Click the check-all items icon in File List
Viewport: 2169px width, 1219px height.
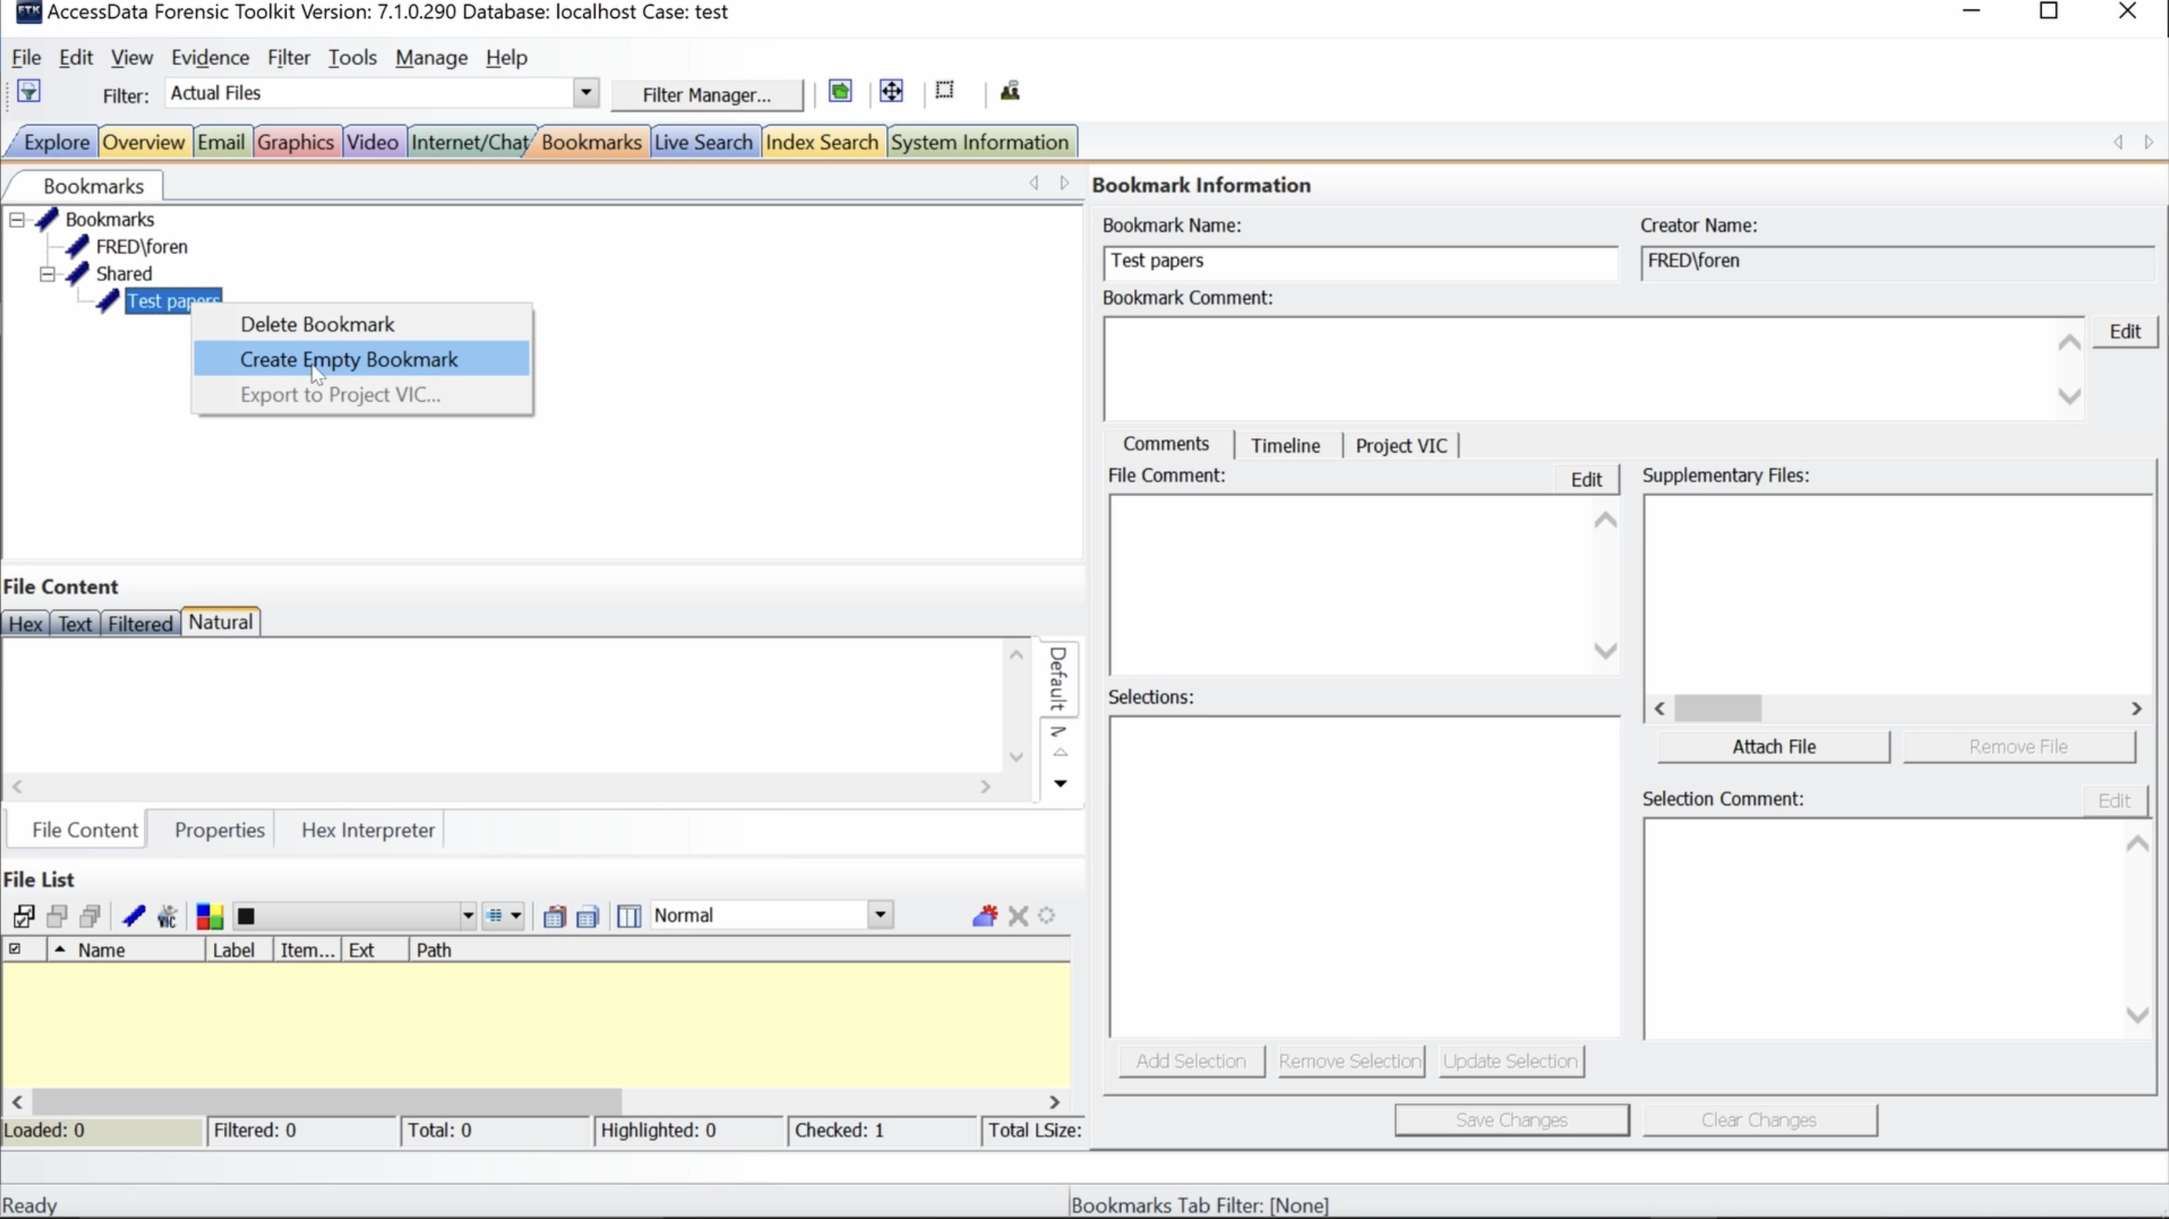23,915
